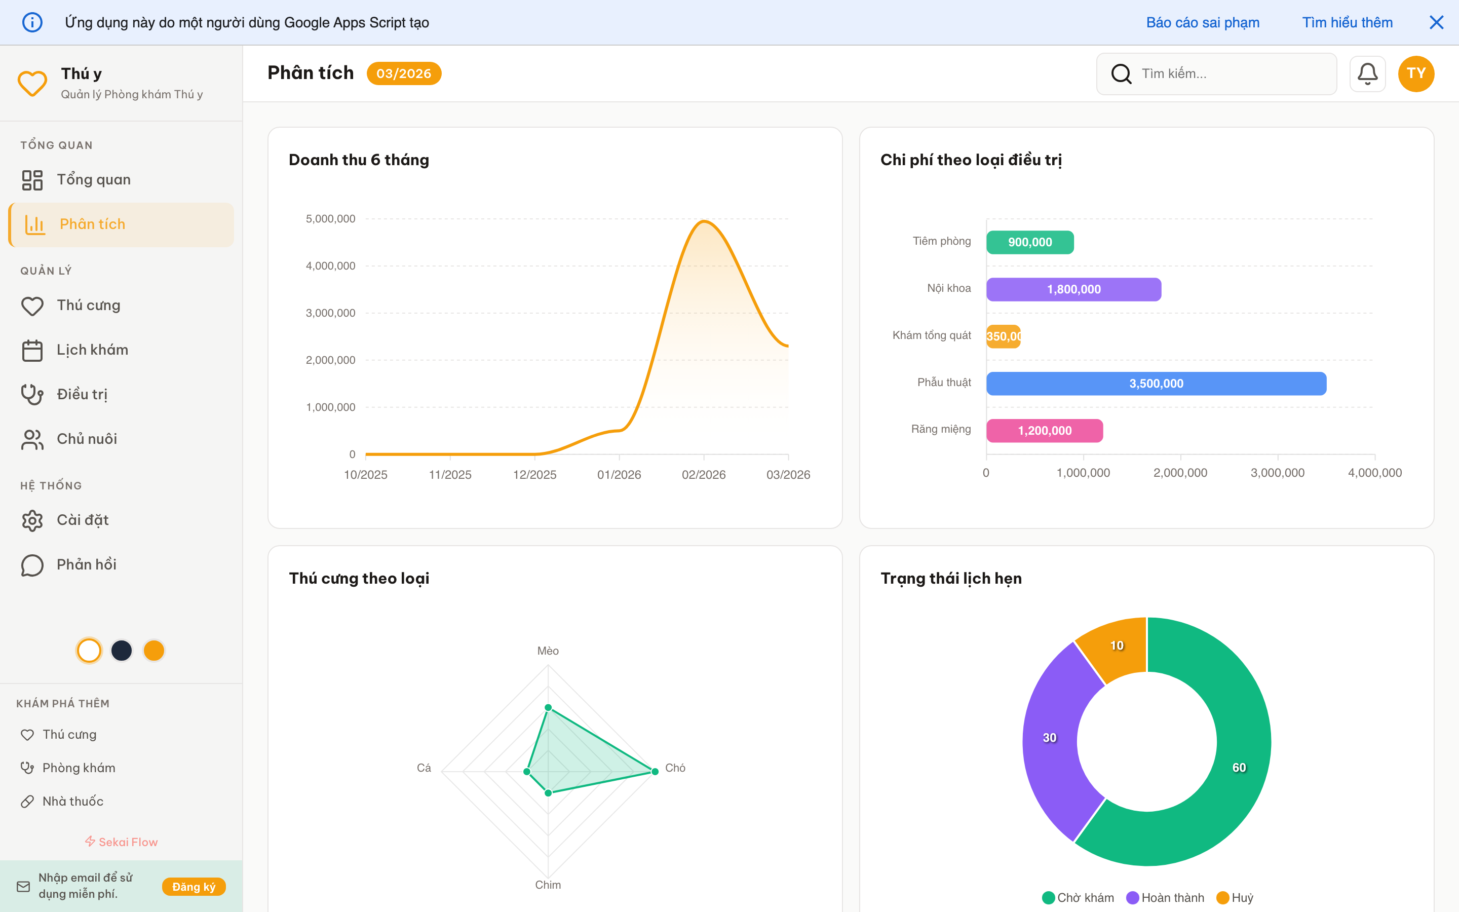Click the Thú y heart logo
The height and width of the screenshot is (912, 1459).
(x=32, y=83)
